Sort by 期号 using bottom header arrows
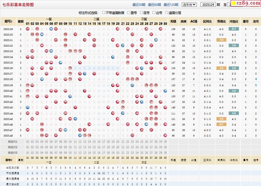The width and height of the screenshot is (261, 186). point(11,160)
